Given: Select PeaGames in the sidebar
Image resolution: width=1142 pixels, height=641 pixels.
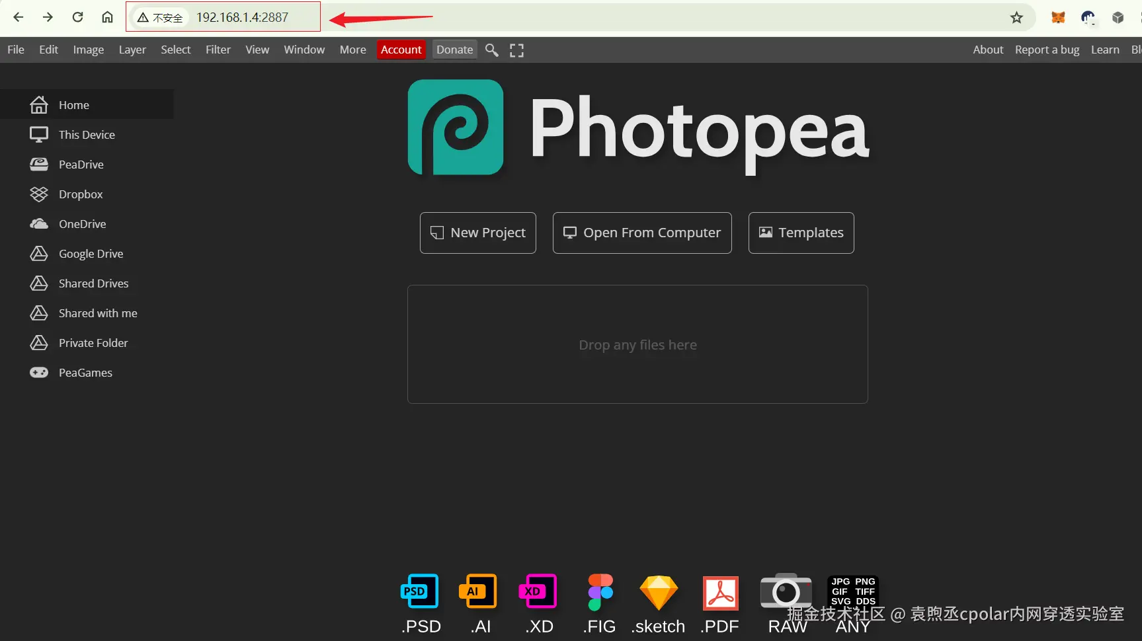Looking at the screenshot, I should click(87, 372).
